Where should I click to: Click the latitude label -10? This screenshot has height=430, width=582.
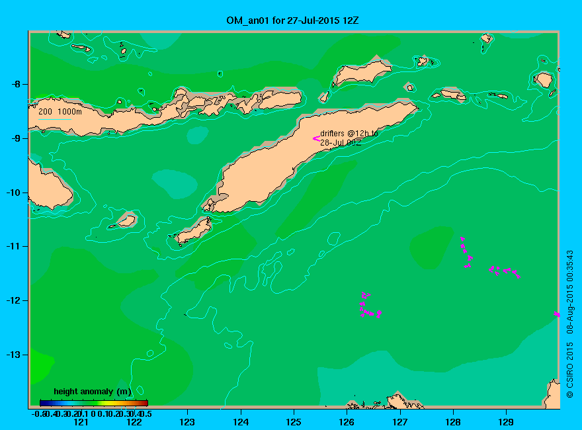(13, 193)
